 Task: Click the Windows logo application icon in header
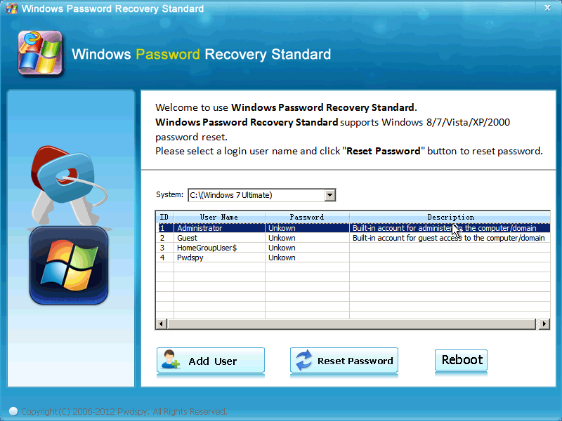click(x=40, y=53)
